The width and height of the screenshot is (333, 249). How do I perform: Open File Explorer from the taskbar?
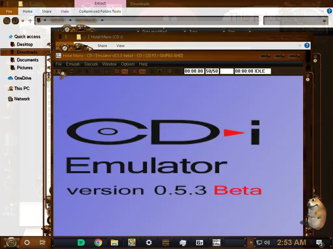[x=114, y=243]
